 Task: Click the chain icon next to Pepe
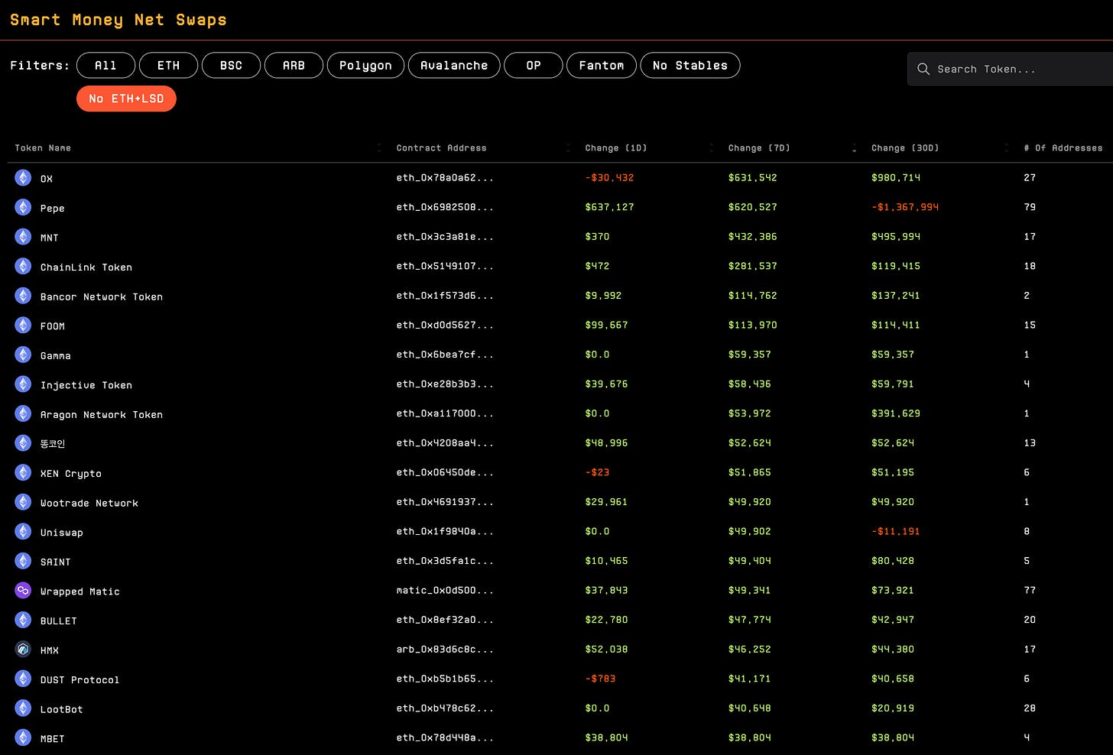coord(23,207)
